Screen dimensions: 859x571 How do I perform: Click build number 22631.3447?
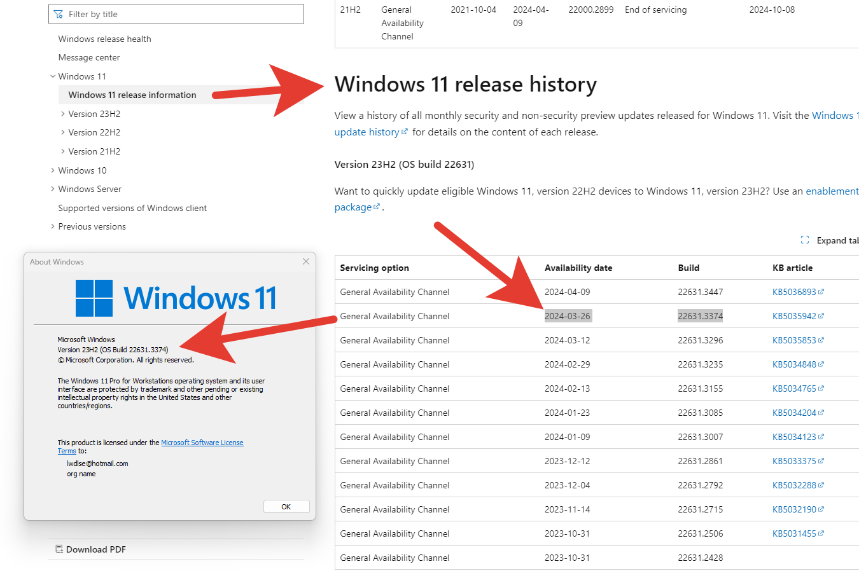701,292
